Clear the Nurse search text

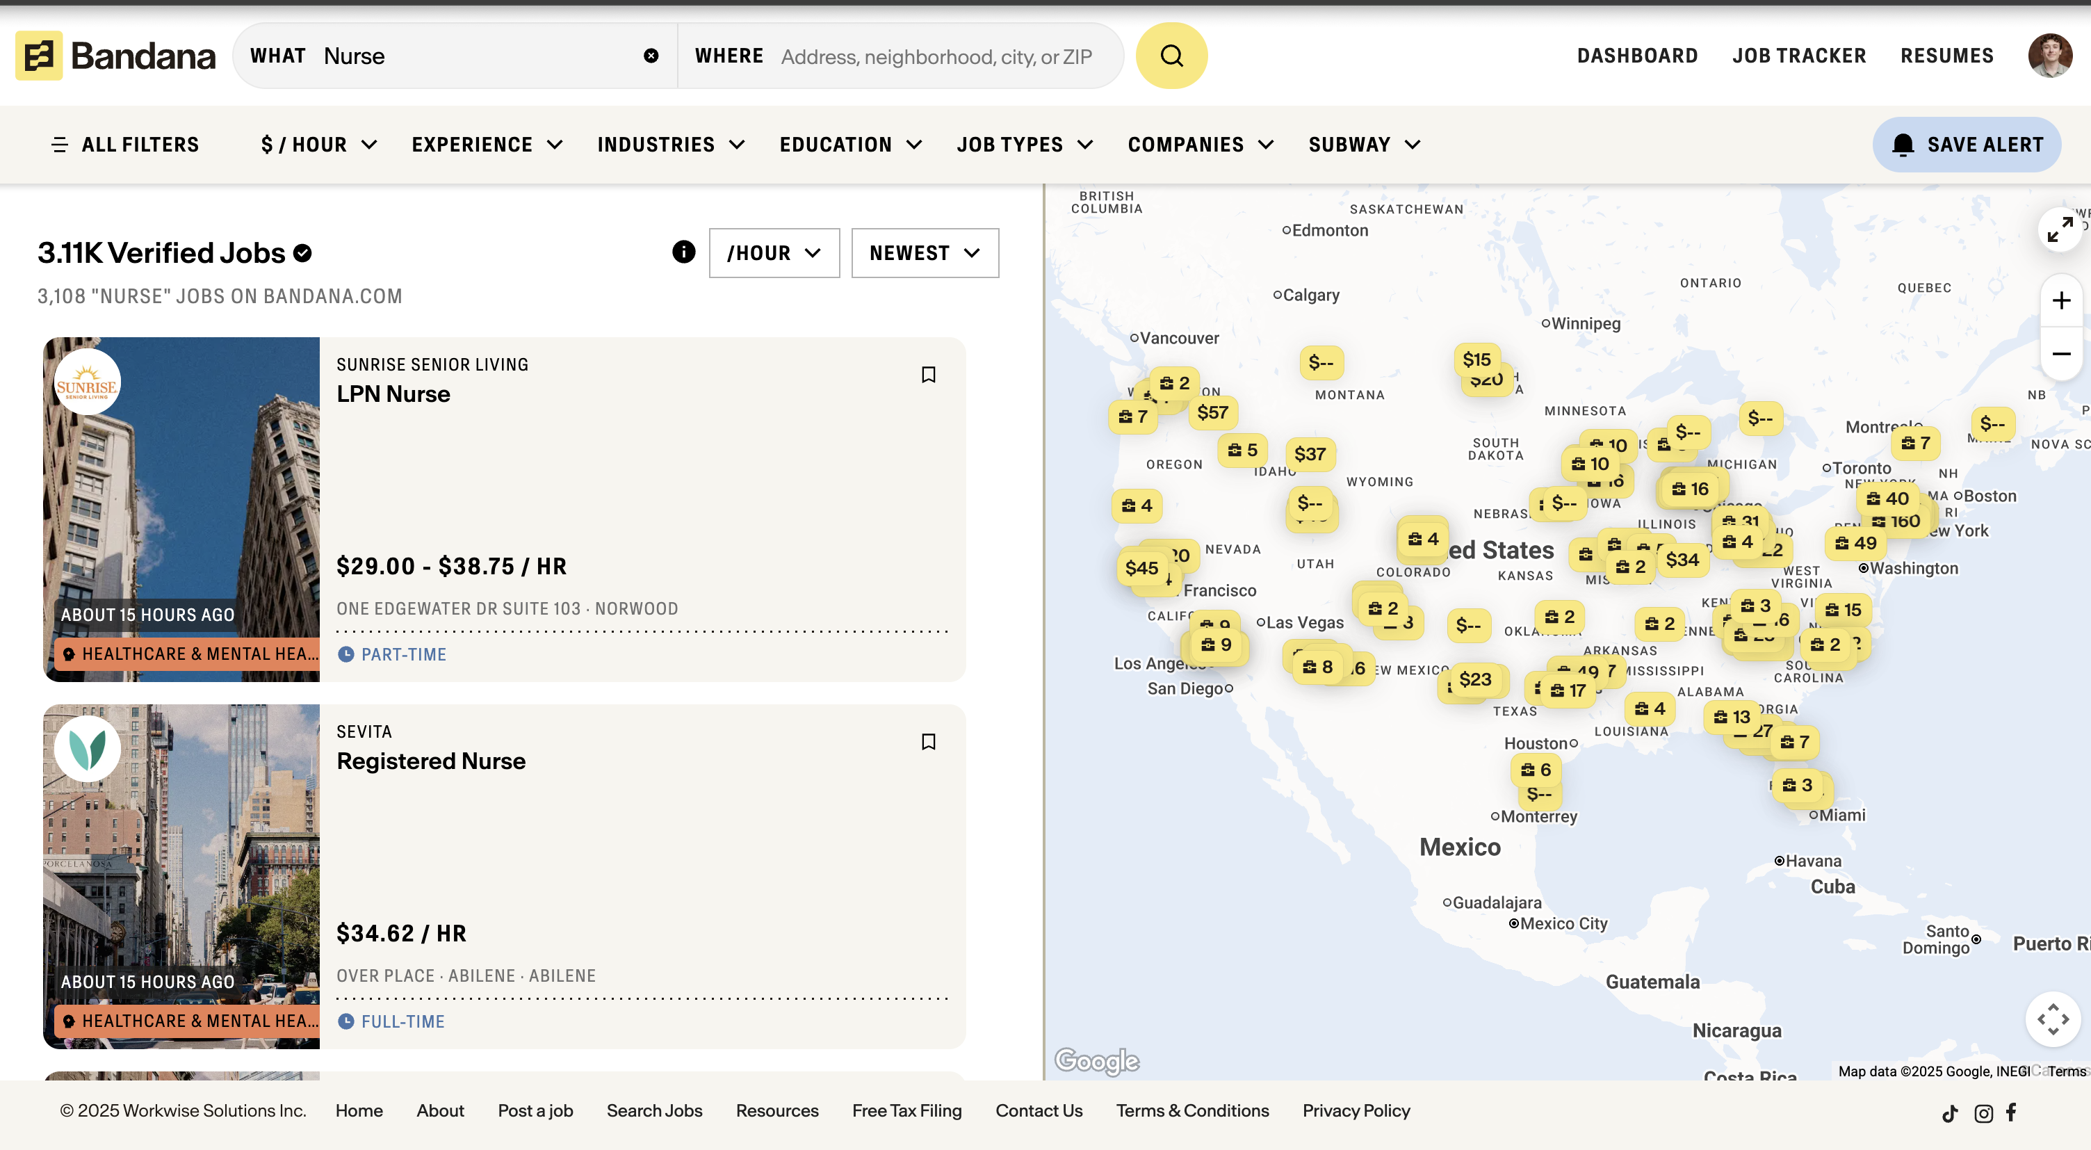point(651,56)
